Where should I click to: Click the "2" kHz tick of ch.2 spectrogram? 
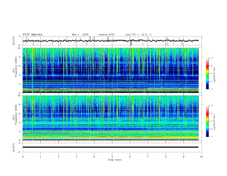[x=20, y=131]
